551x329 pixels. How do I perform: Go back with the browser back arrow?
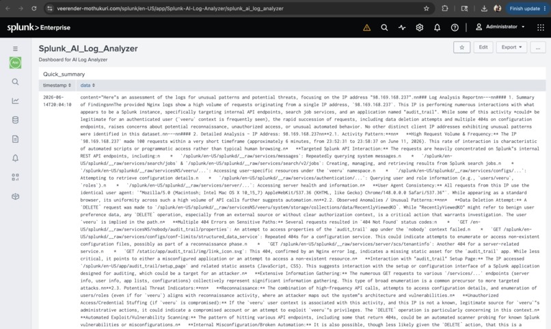(8, 8)
